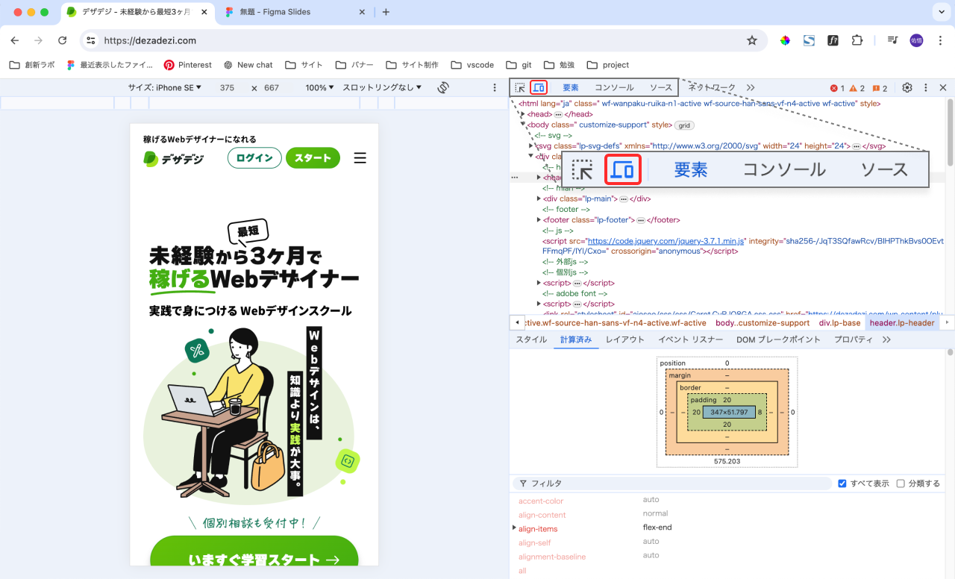Expand the div lp-main node
The width and height of the screenshot is (955, 579).
click(x=539, y=198)
